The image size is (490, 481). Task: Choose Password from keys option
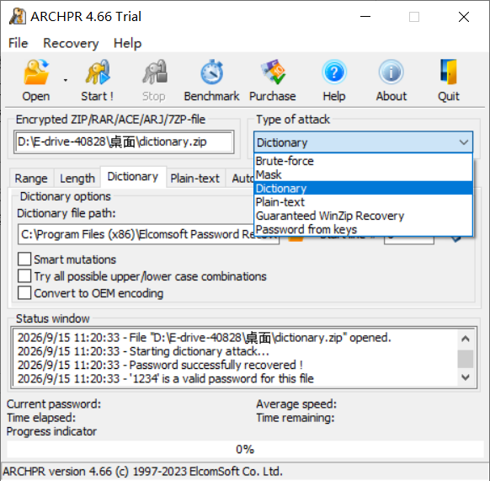[363, 229]
